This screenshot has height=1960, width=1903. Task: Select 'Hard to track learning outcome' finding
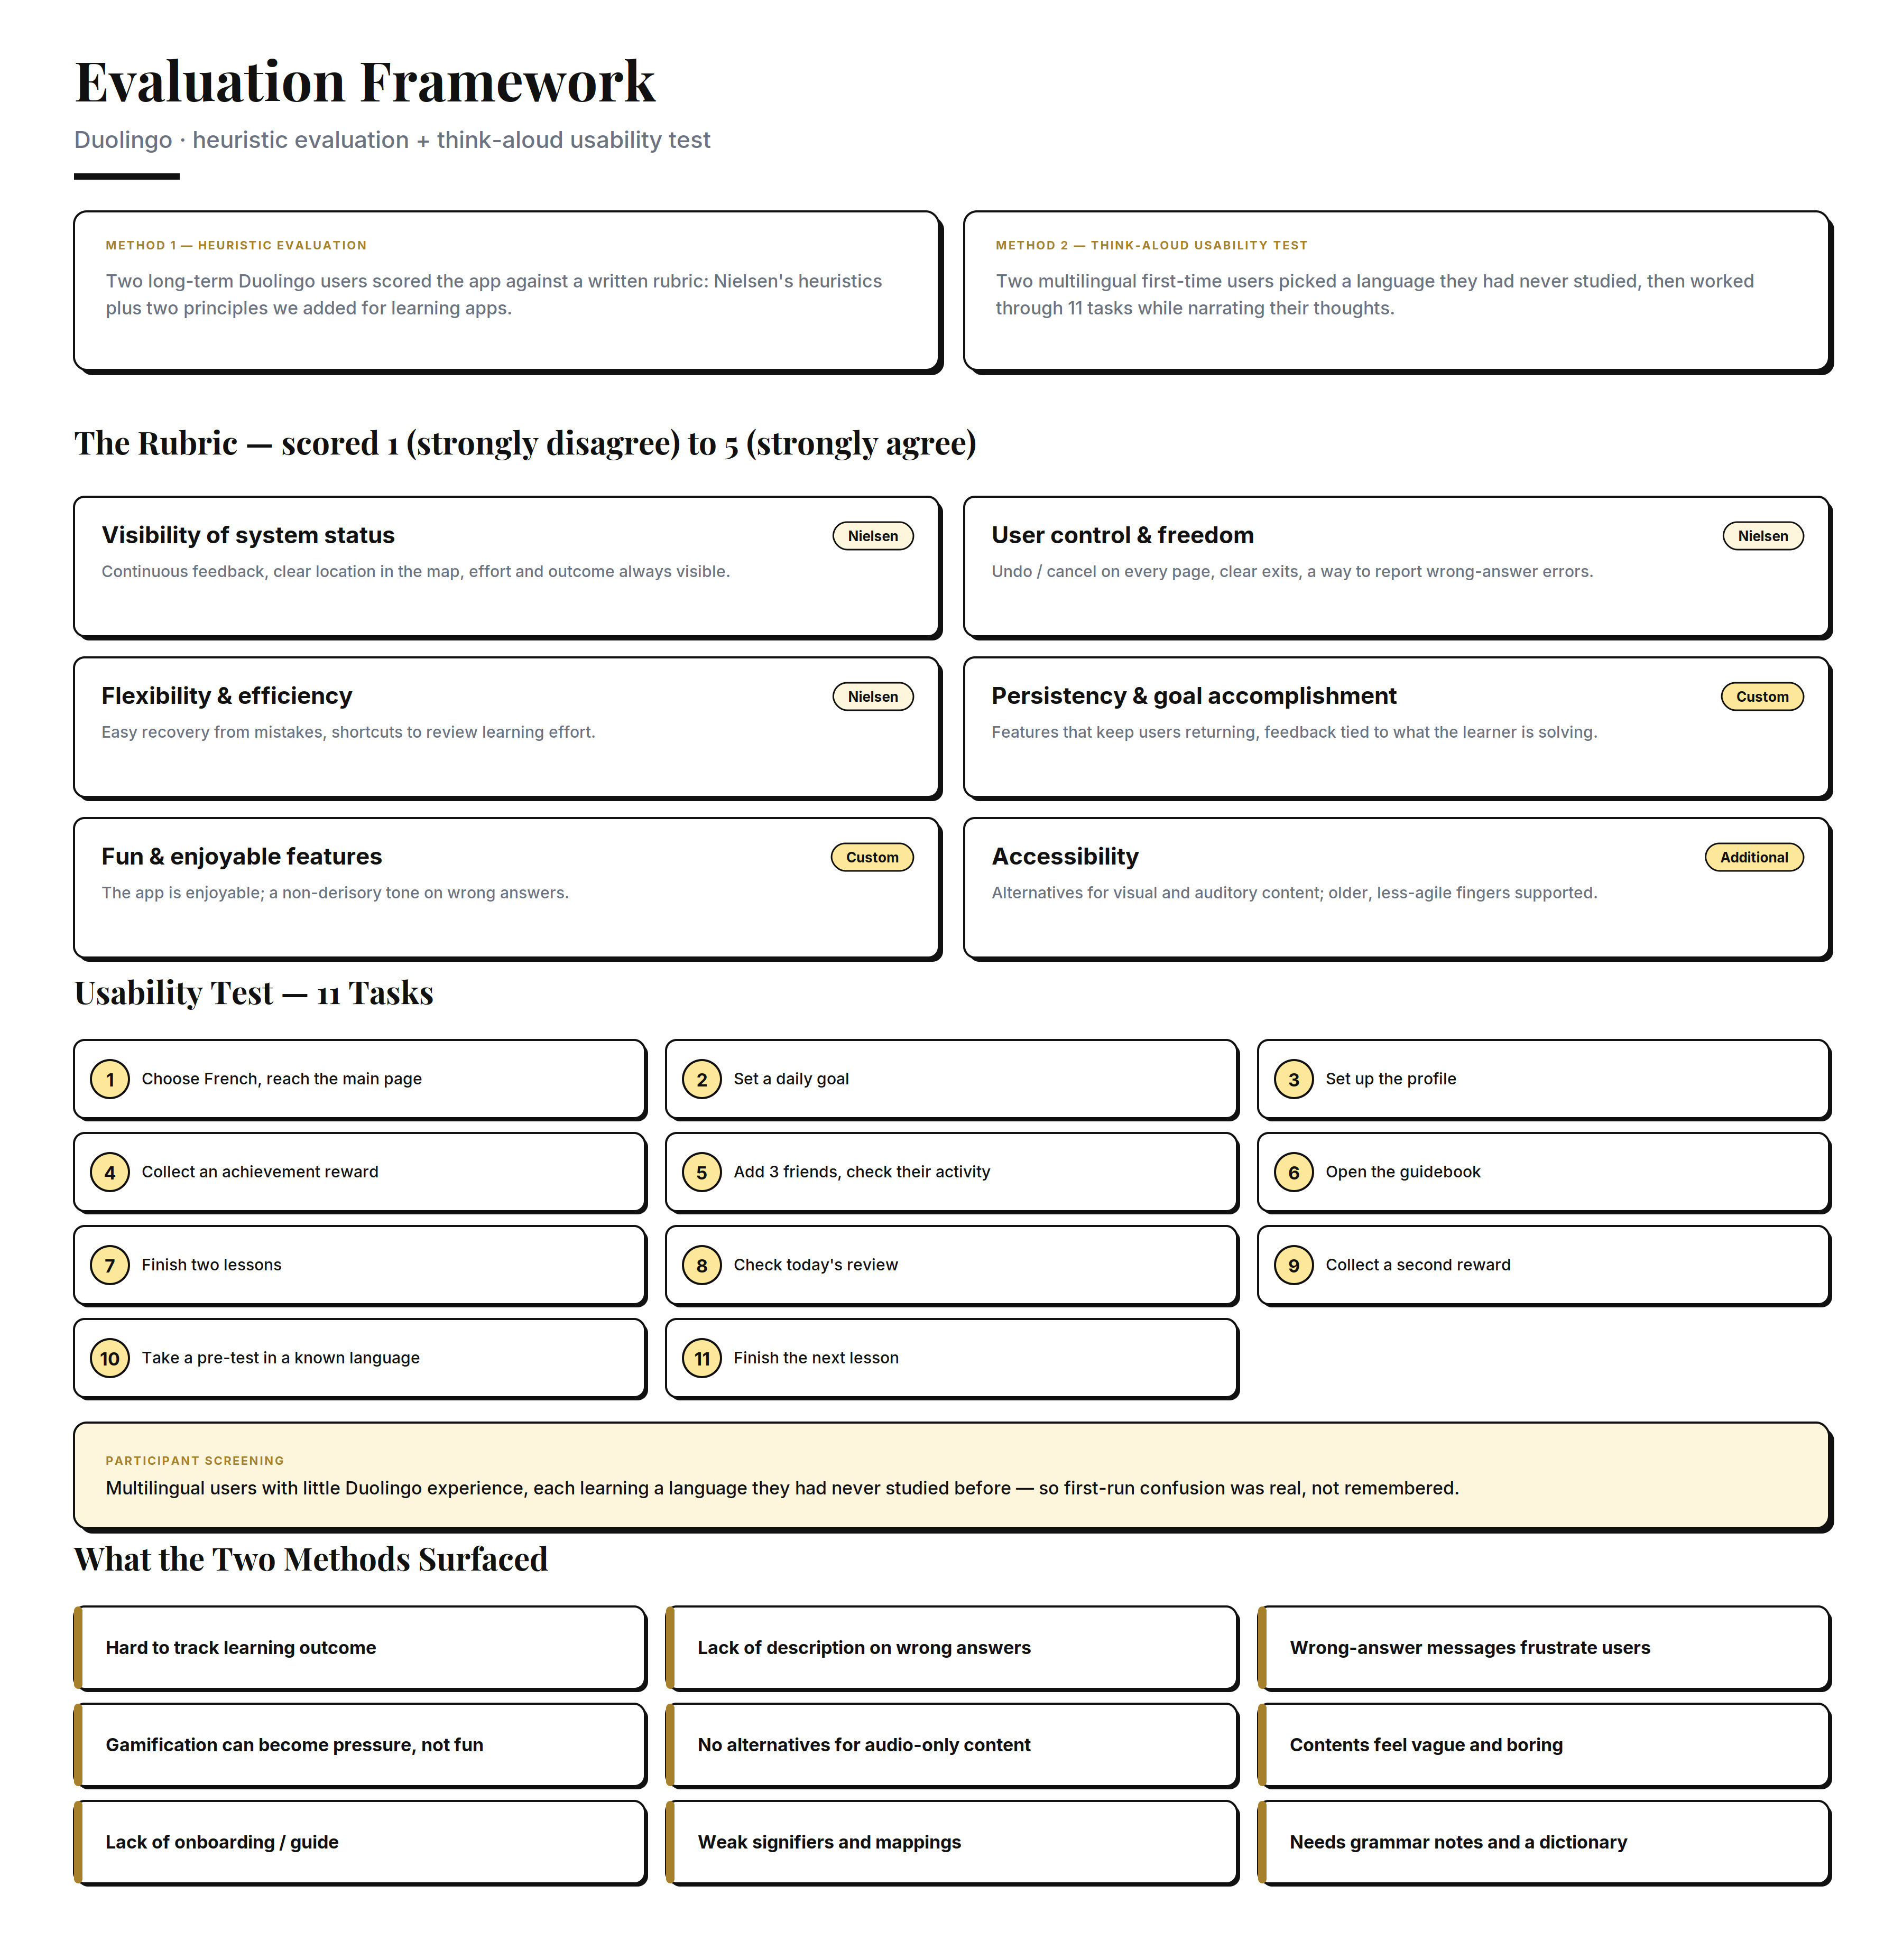click(361, 1649)
